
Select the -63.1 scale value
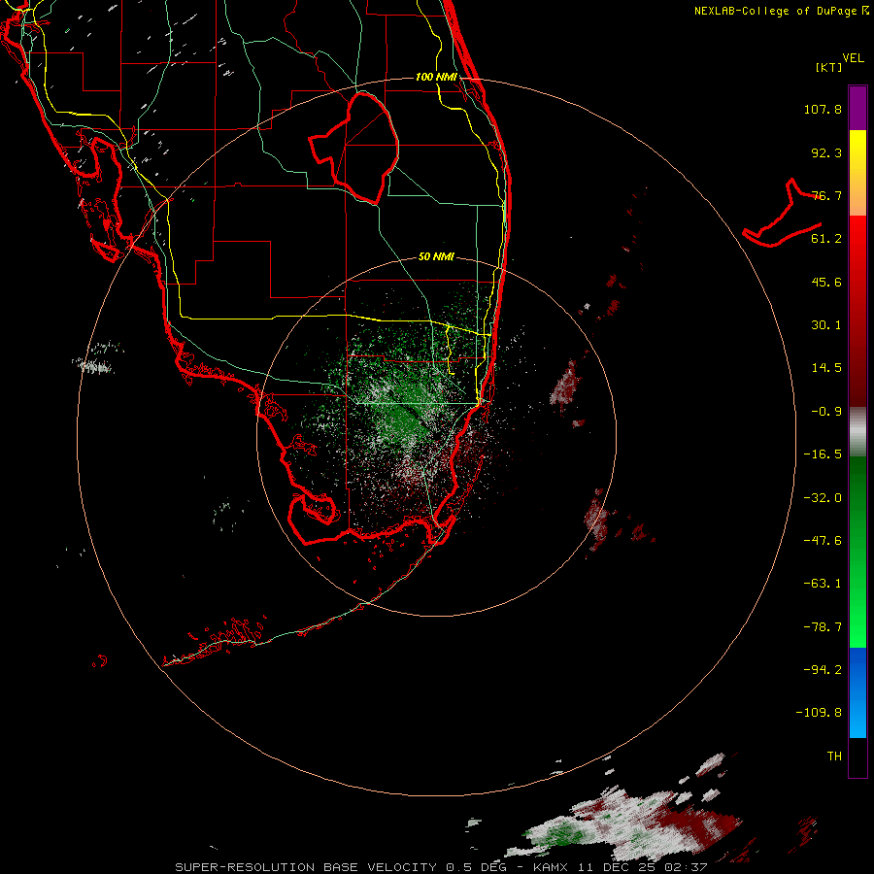823,584
